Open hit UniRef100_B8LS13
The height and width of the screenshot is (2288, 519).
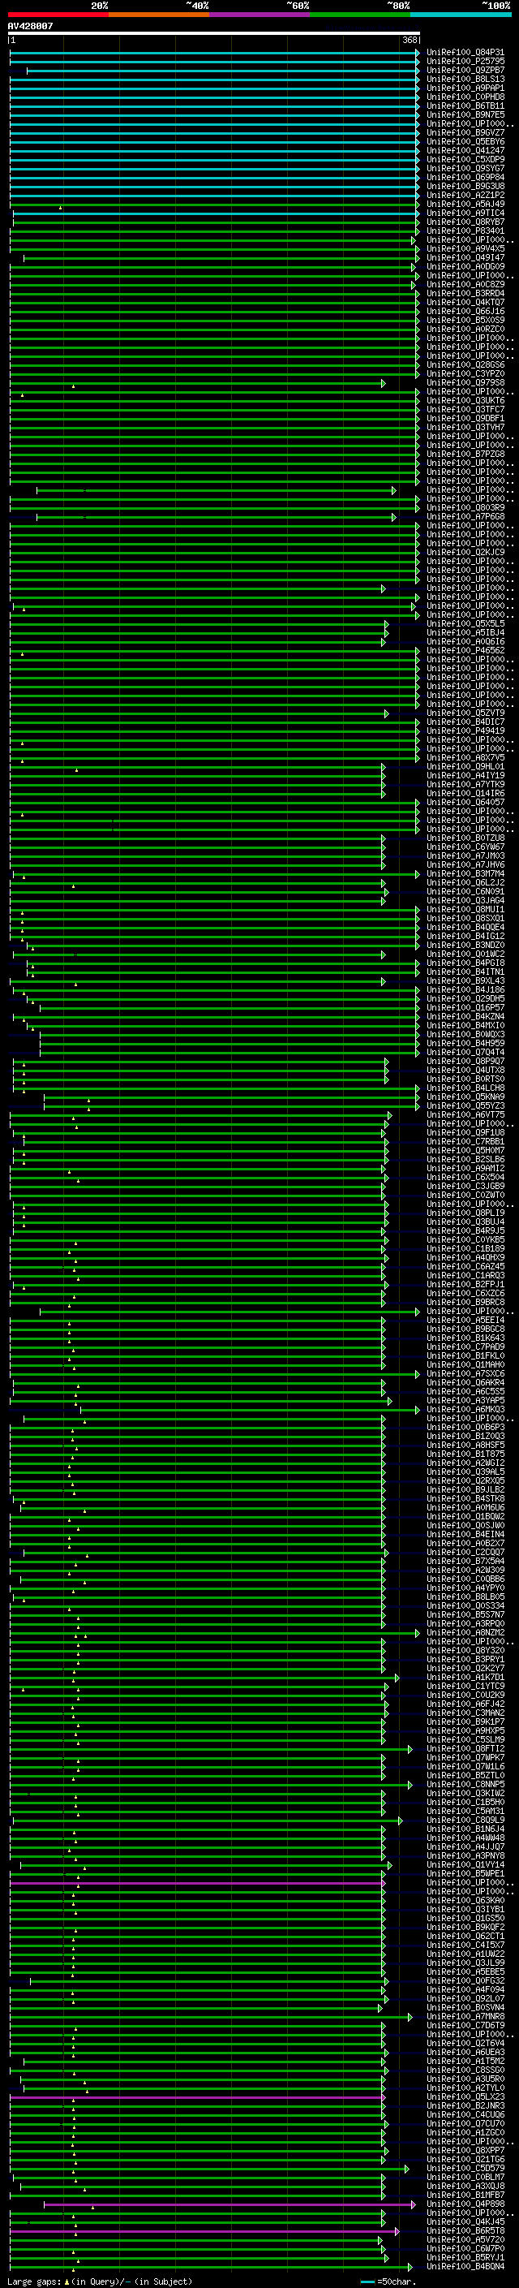[465, 79]
